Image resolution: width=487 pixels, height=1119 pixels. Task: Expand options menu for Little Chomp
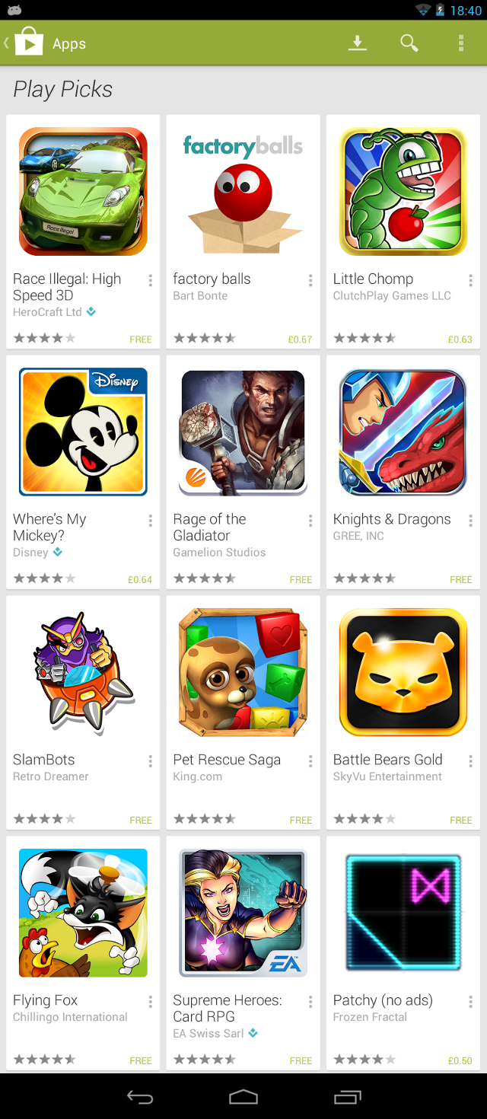coord(470,281)
